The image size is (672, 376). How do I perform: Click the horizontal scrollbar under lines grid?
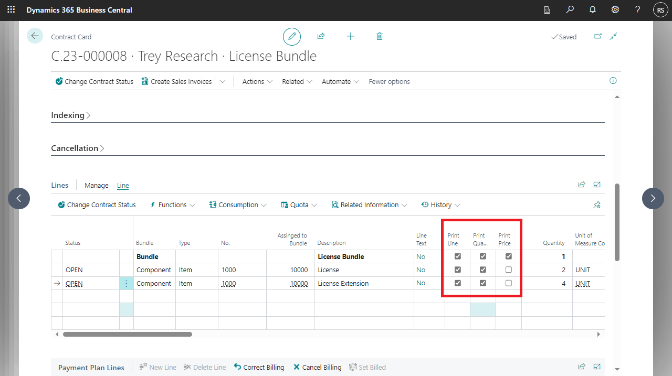click(128, 334)
